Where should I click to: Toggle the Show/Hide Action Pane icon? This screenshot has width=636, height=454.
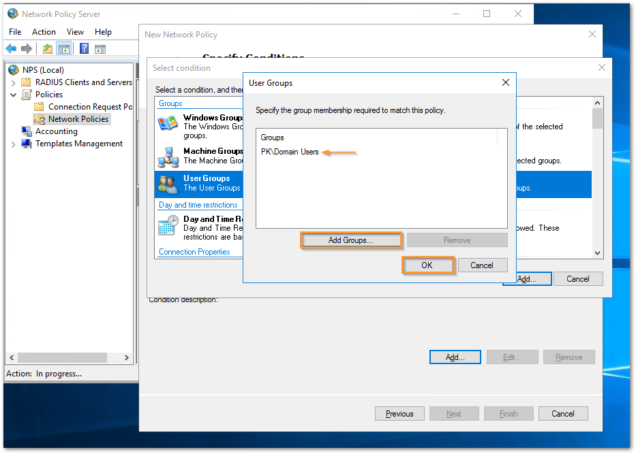100,48
